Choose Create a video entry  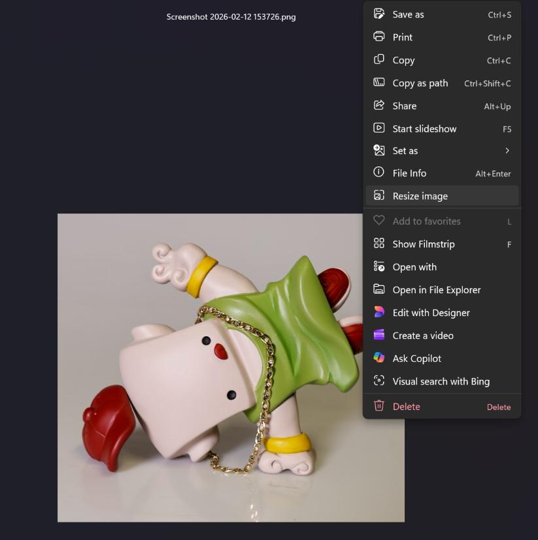[442, 336]
